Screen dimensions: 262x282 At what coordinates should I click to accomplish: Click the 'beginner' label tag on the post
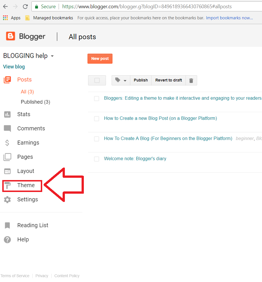coord(245,139)
